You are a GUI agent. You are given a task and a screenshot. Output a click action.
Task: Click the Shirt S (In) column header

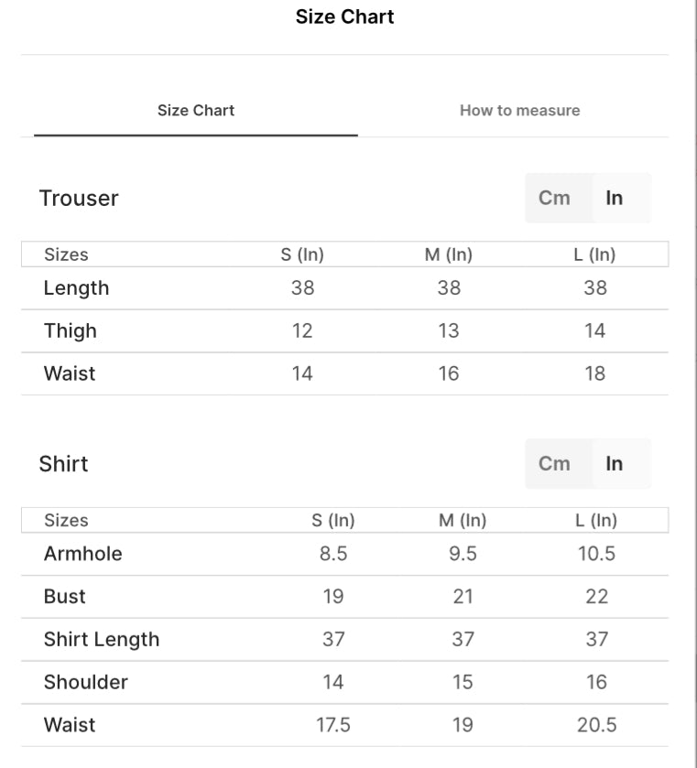tap(333, 520)
